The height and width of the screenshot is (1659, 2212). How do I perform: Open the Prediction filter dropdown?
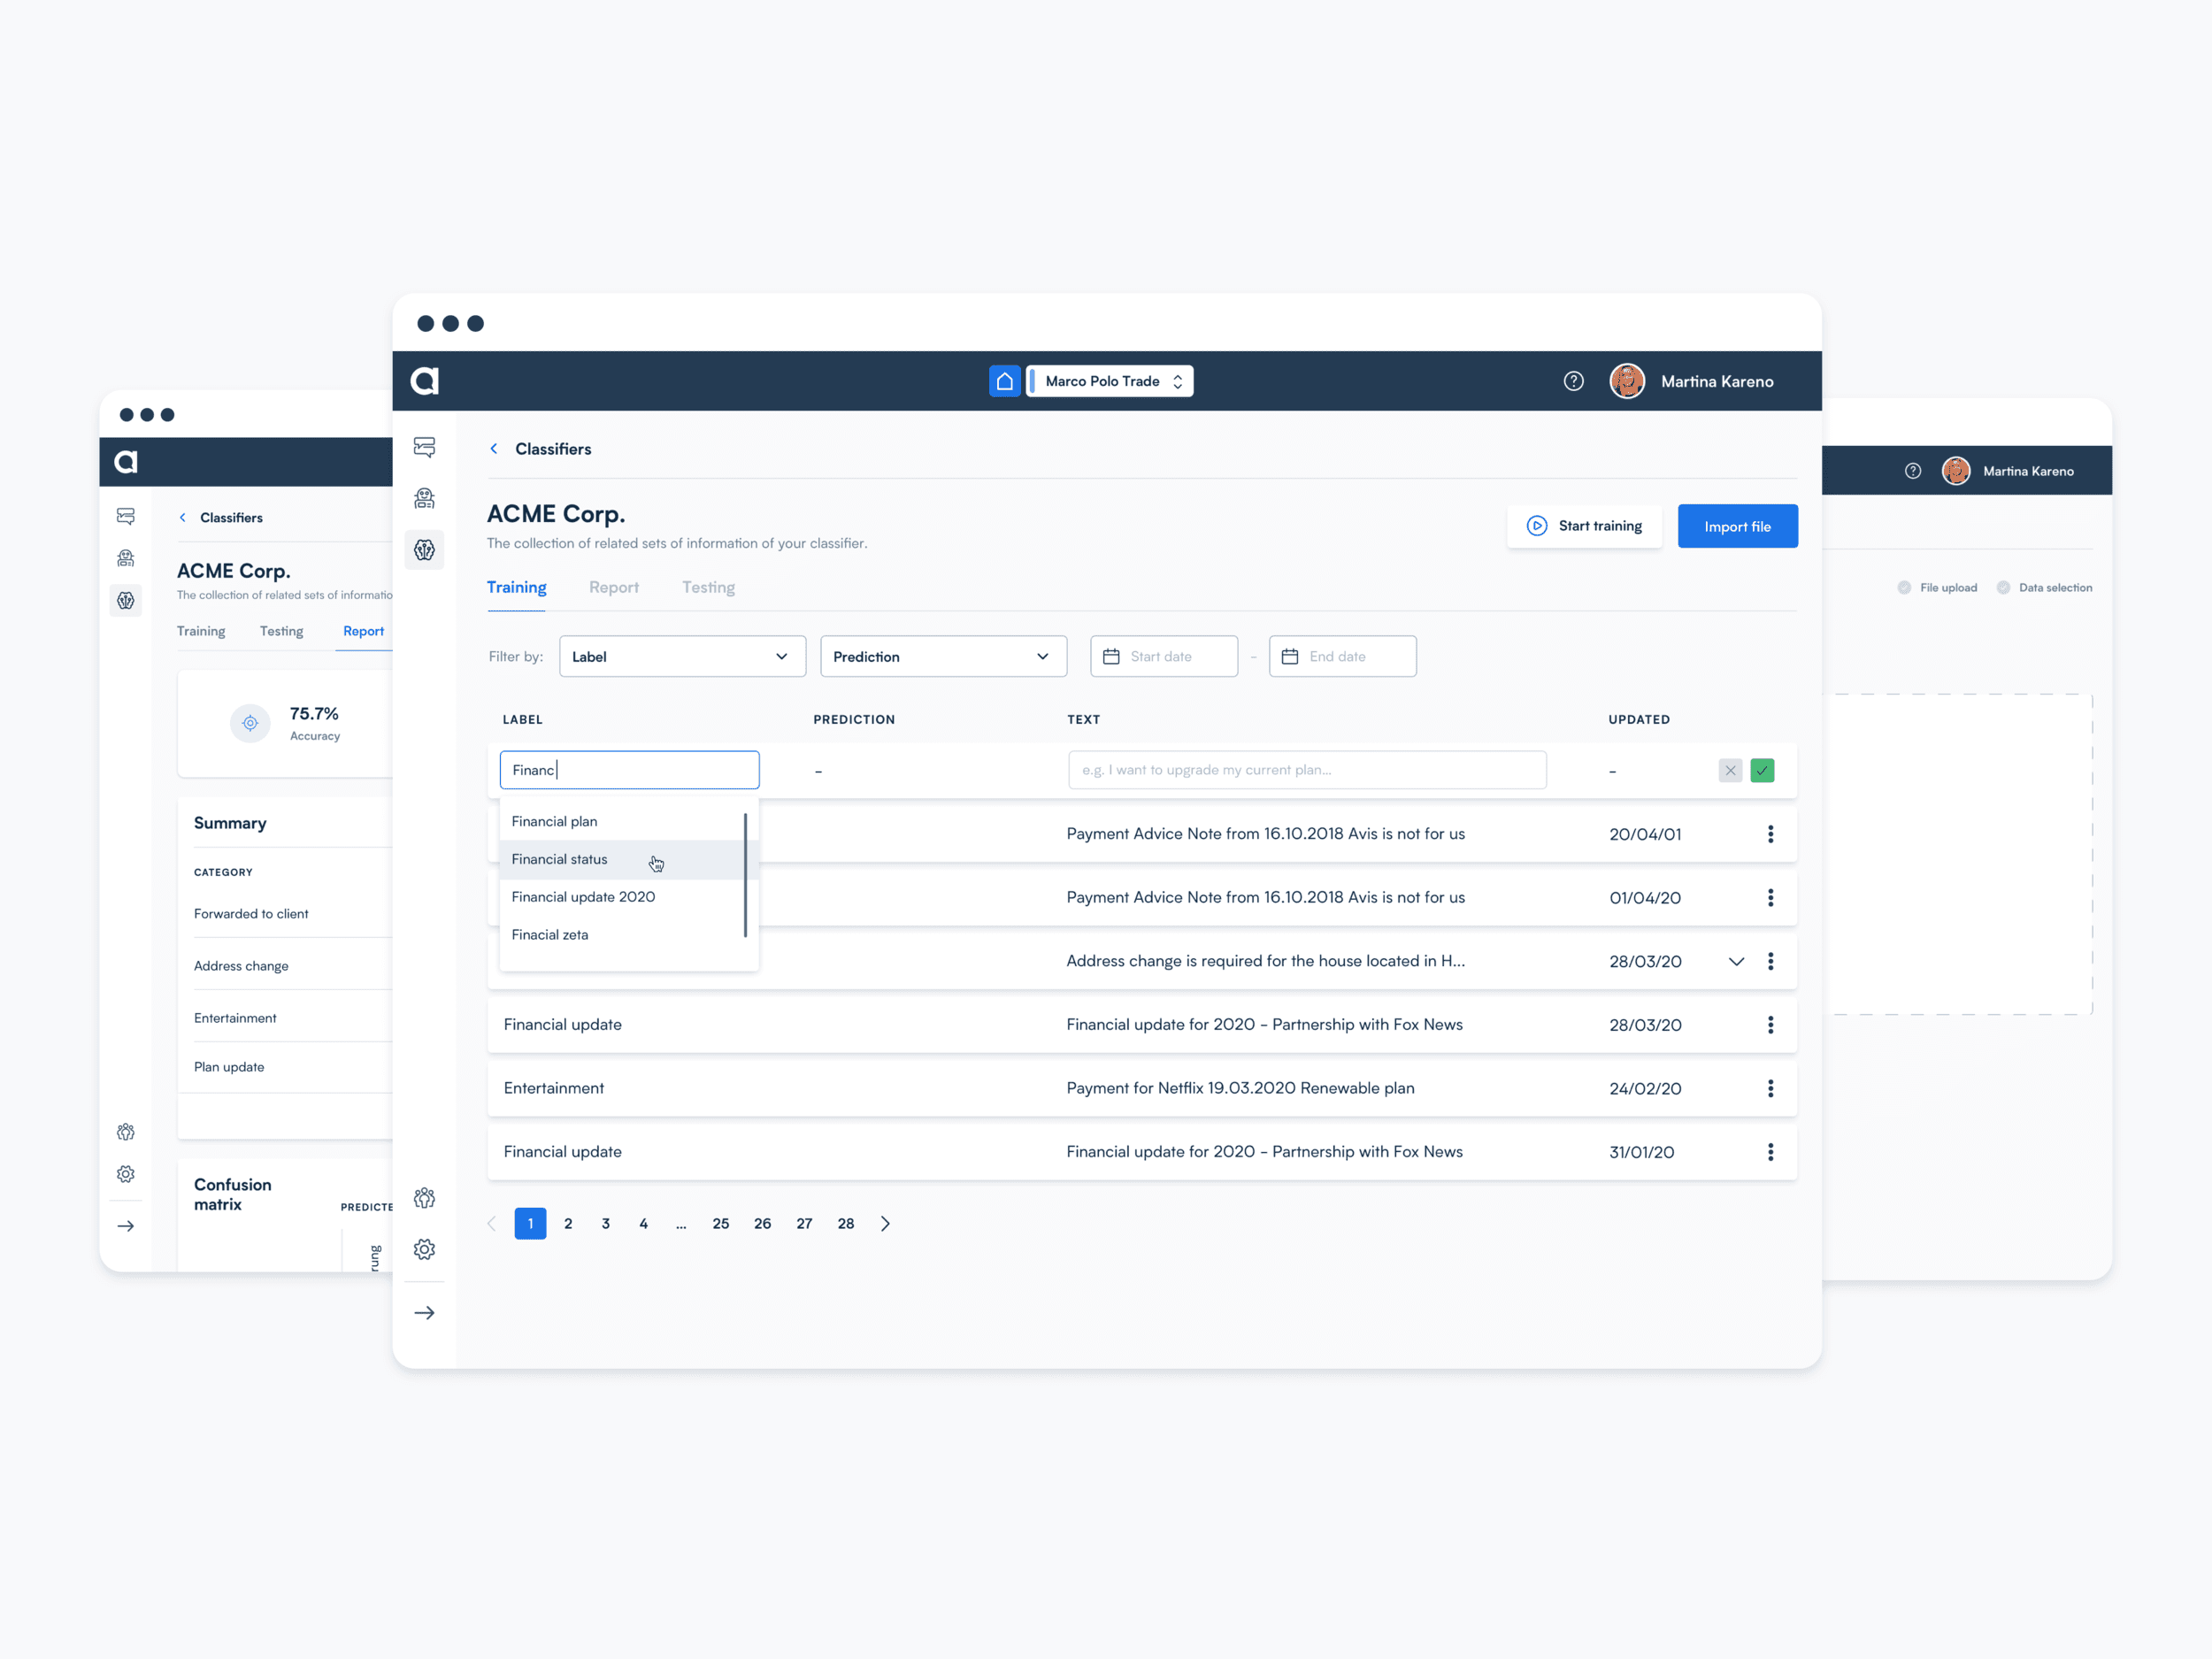[x=943, y=656]
